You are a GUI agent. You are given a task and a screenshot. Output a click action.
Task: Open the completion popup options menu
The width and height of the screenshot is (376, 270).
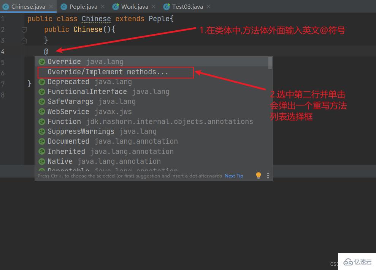pos(268,176)
